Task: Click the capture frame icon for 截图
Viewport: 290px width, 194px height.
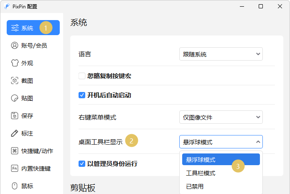Action: pyautogui.click(x=15, y=81)
